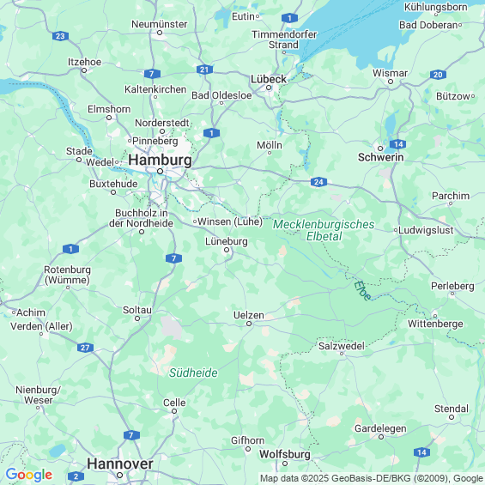Click the A23 highway shield near Itzehoe
Viewport: 485px width, 485px height.
(x=60, y=36)
